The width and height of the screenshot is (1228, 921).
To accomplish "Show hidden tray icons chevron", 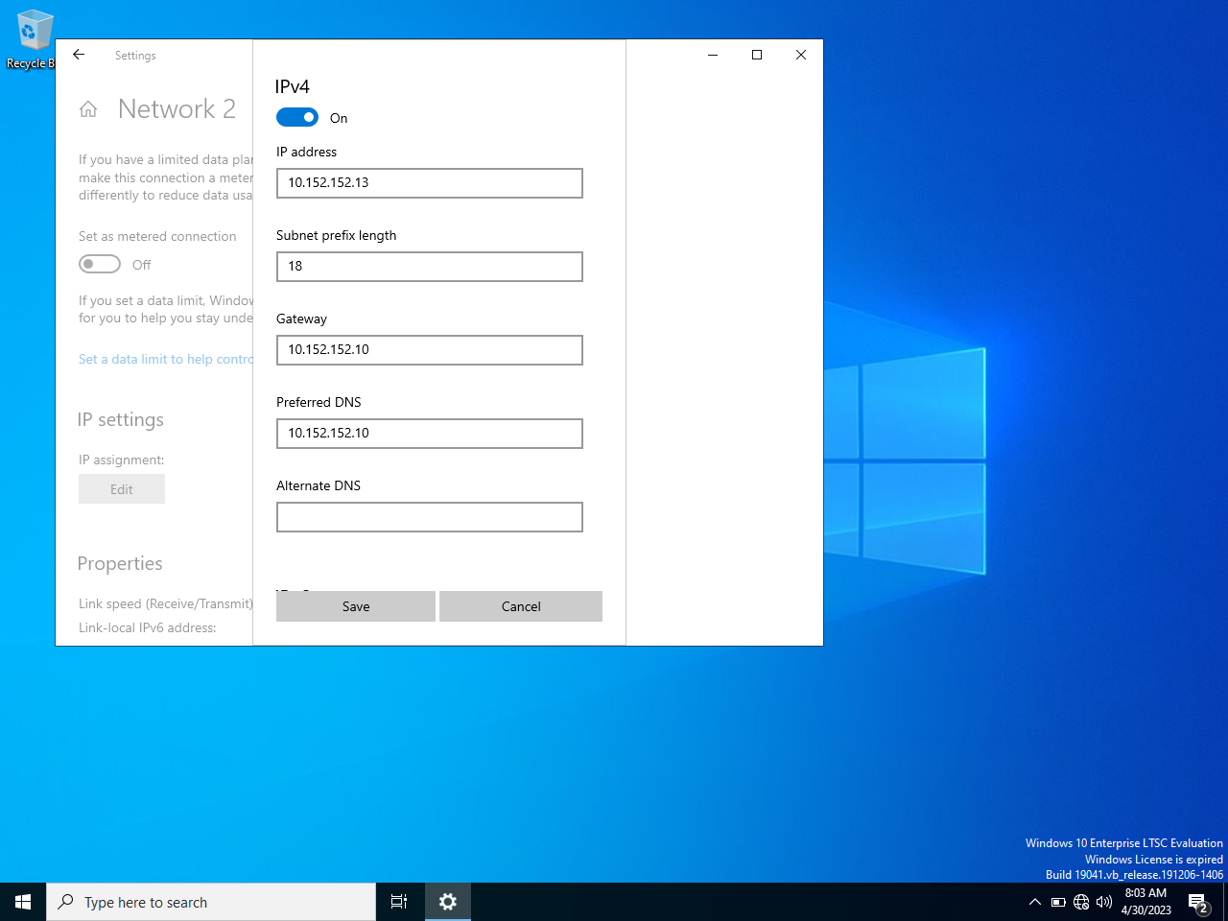I will click(x=1034, y=902).
